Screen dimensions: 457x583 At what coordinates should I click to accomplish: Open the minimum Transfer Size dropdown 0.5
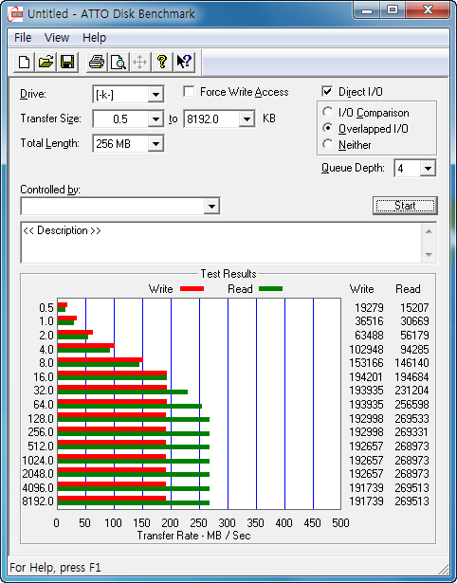pyautogui.click(x=155, y=119)
